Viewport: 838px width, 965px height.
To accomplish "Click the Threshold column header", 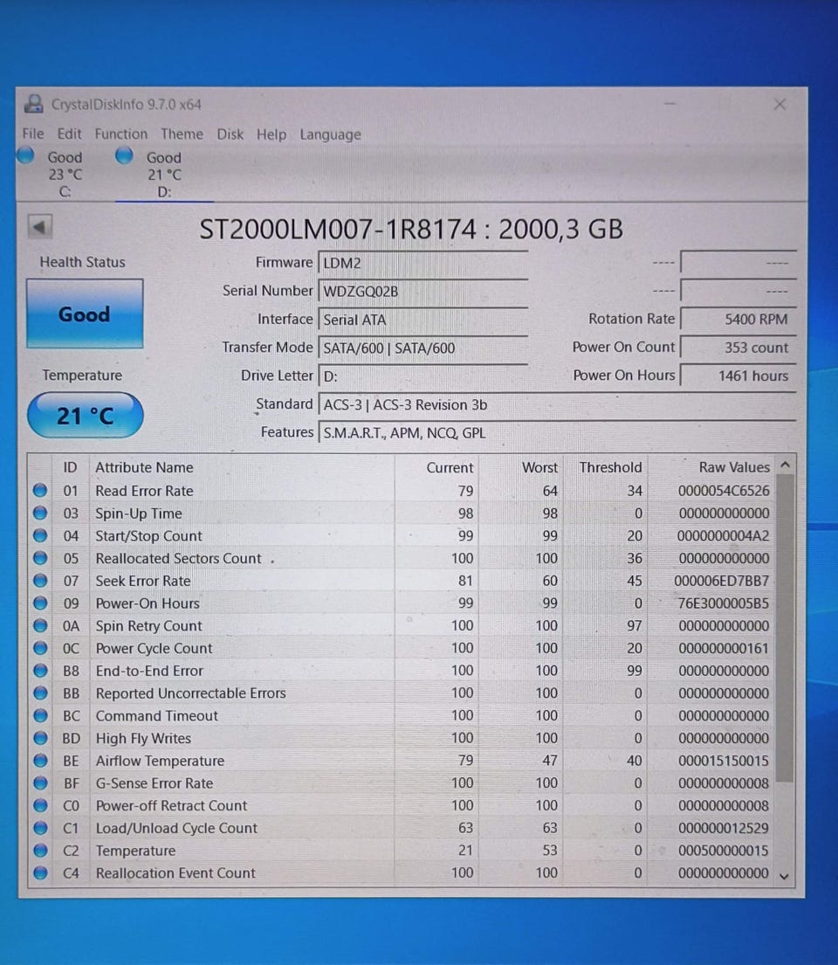I will tap(610, 467).
